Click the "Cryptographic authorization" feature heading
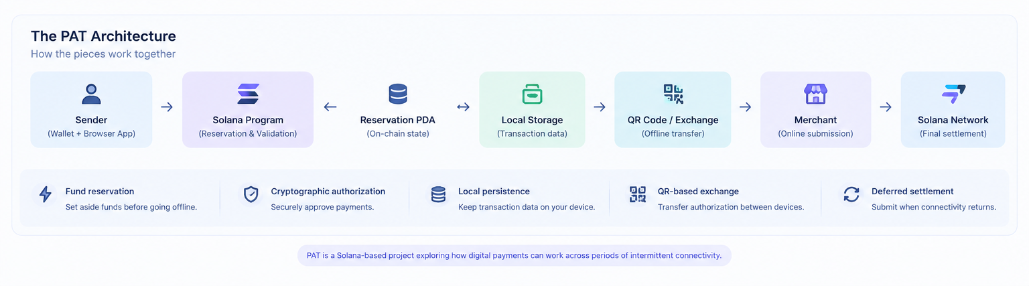Viewport: 1029px width, 286px height. point(328,192)
